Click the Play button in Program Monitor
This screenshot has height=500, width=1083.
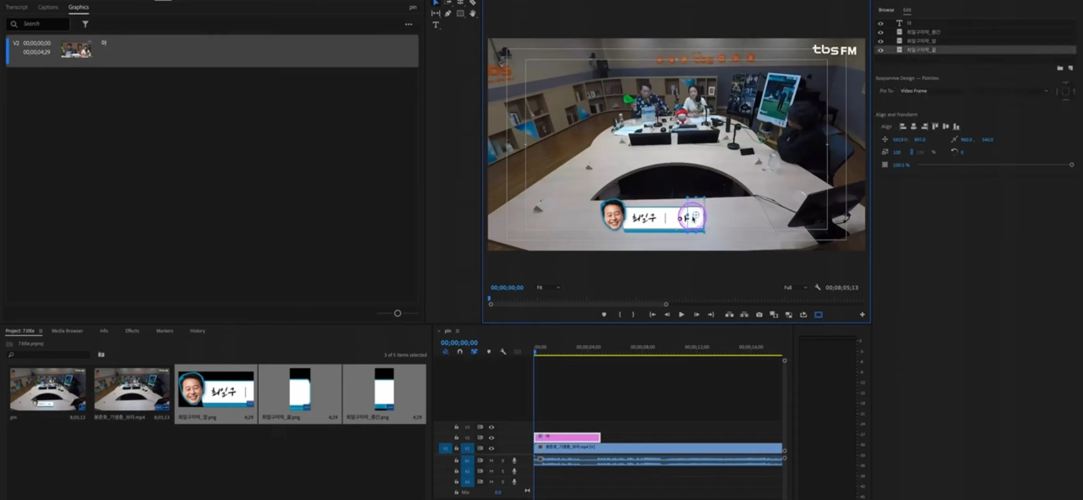(x=681, y=314)
